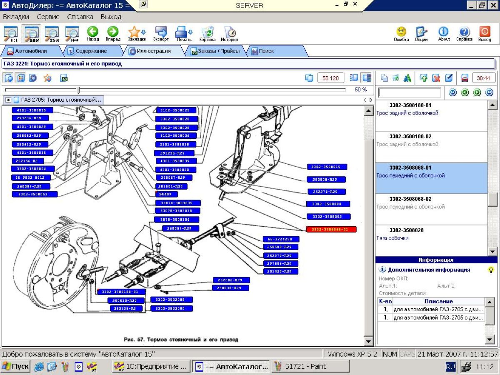500x375 pixels.
Task: Open the История history
Action: click(230, 34)
